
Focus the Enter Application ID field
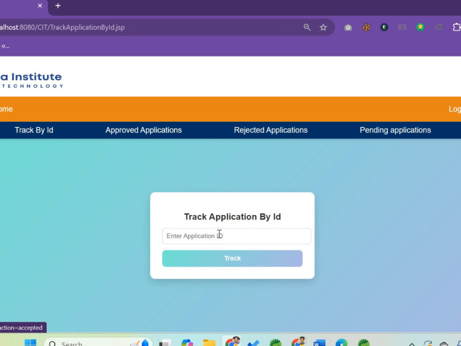pos(236,236)
